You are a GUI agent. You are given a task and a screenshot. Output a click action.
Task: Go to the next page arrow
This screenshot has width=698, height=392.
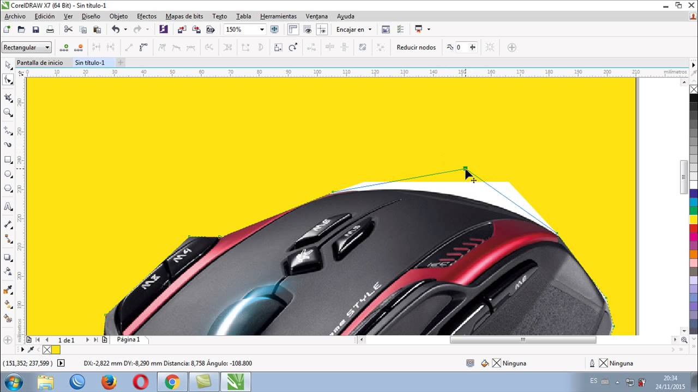click(87, 340)
